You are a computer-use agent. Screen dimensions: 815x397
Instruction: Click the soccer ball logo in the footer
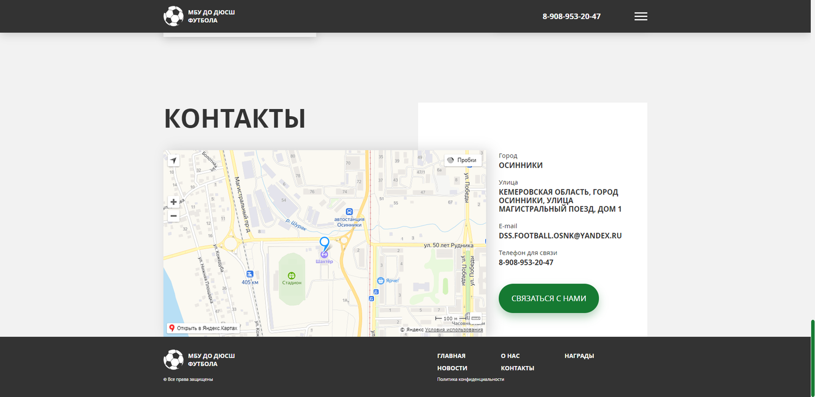point(173,360)
